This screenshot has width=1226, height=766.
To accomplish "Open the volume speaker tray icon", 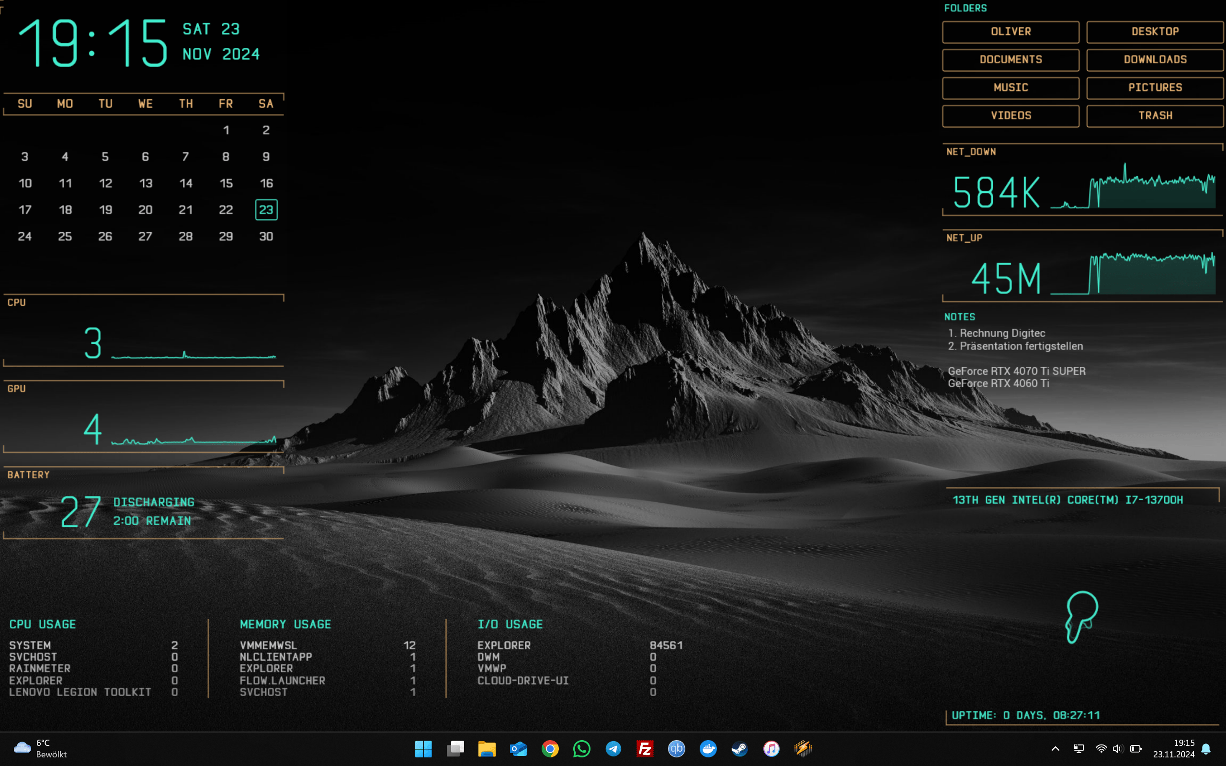I will (x=1117, y=748).
